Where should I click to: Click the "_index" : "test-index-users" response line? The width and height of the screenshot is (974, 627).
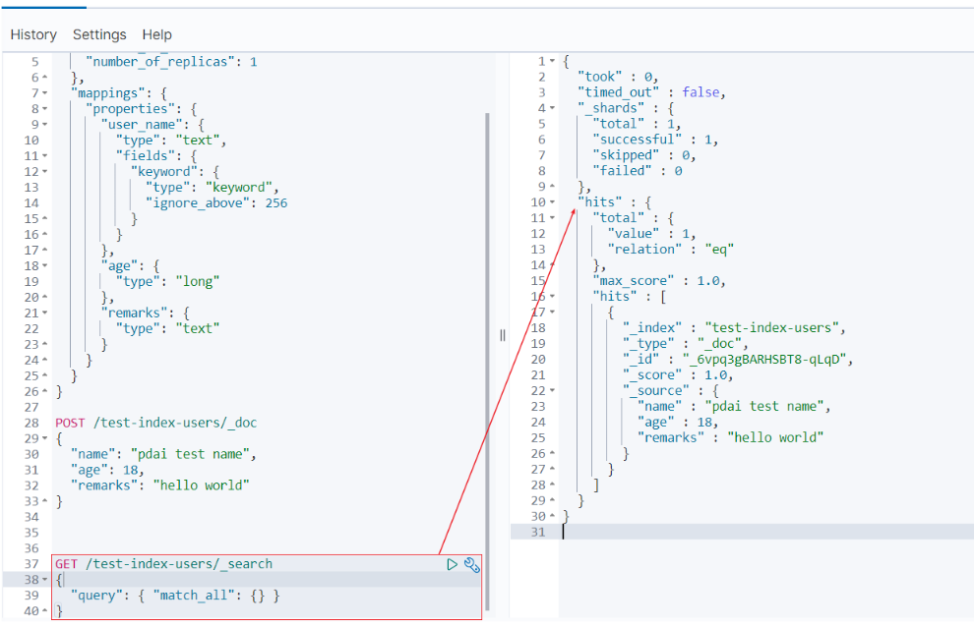pyautogui.click(x=734, y=328)
